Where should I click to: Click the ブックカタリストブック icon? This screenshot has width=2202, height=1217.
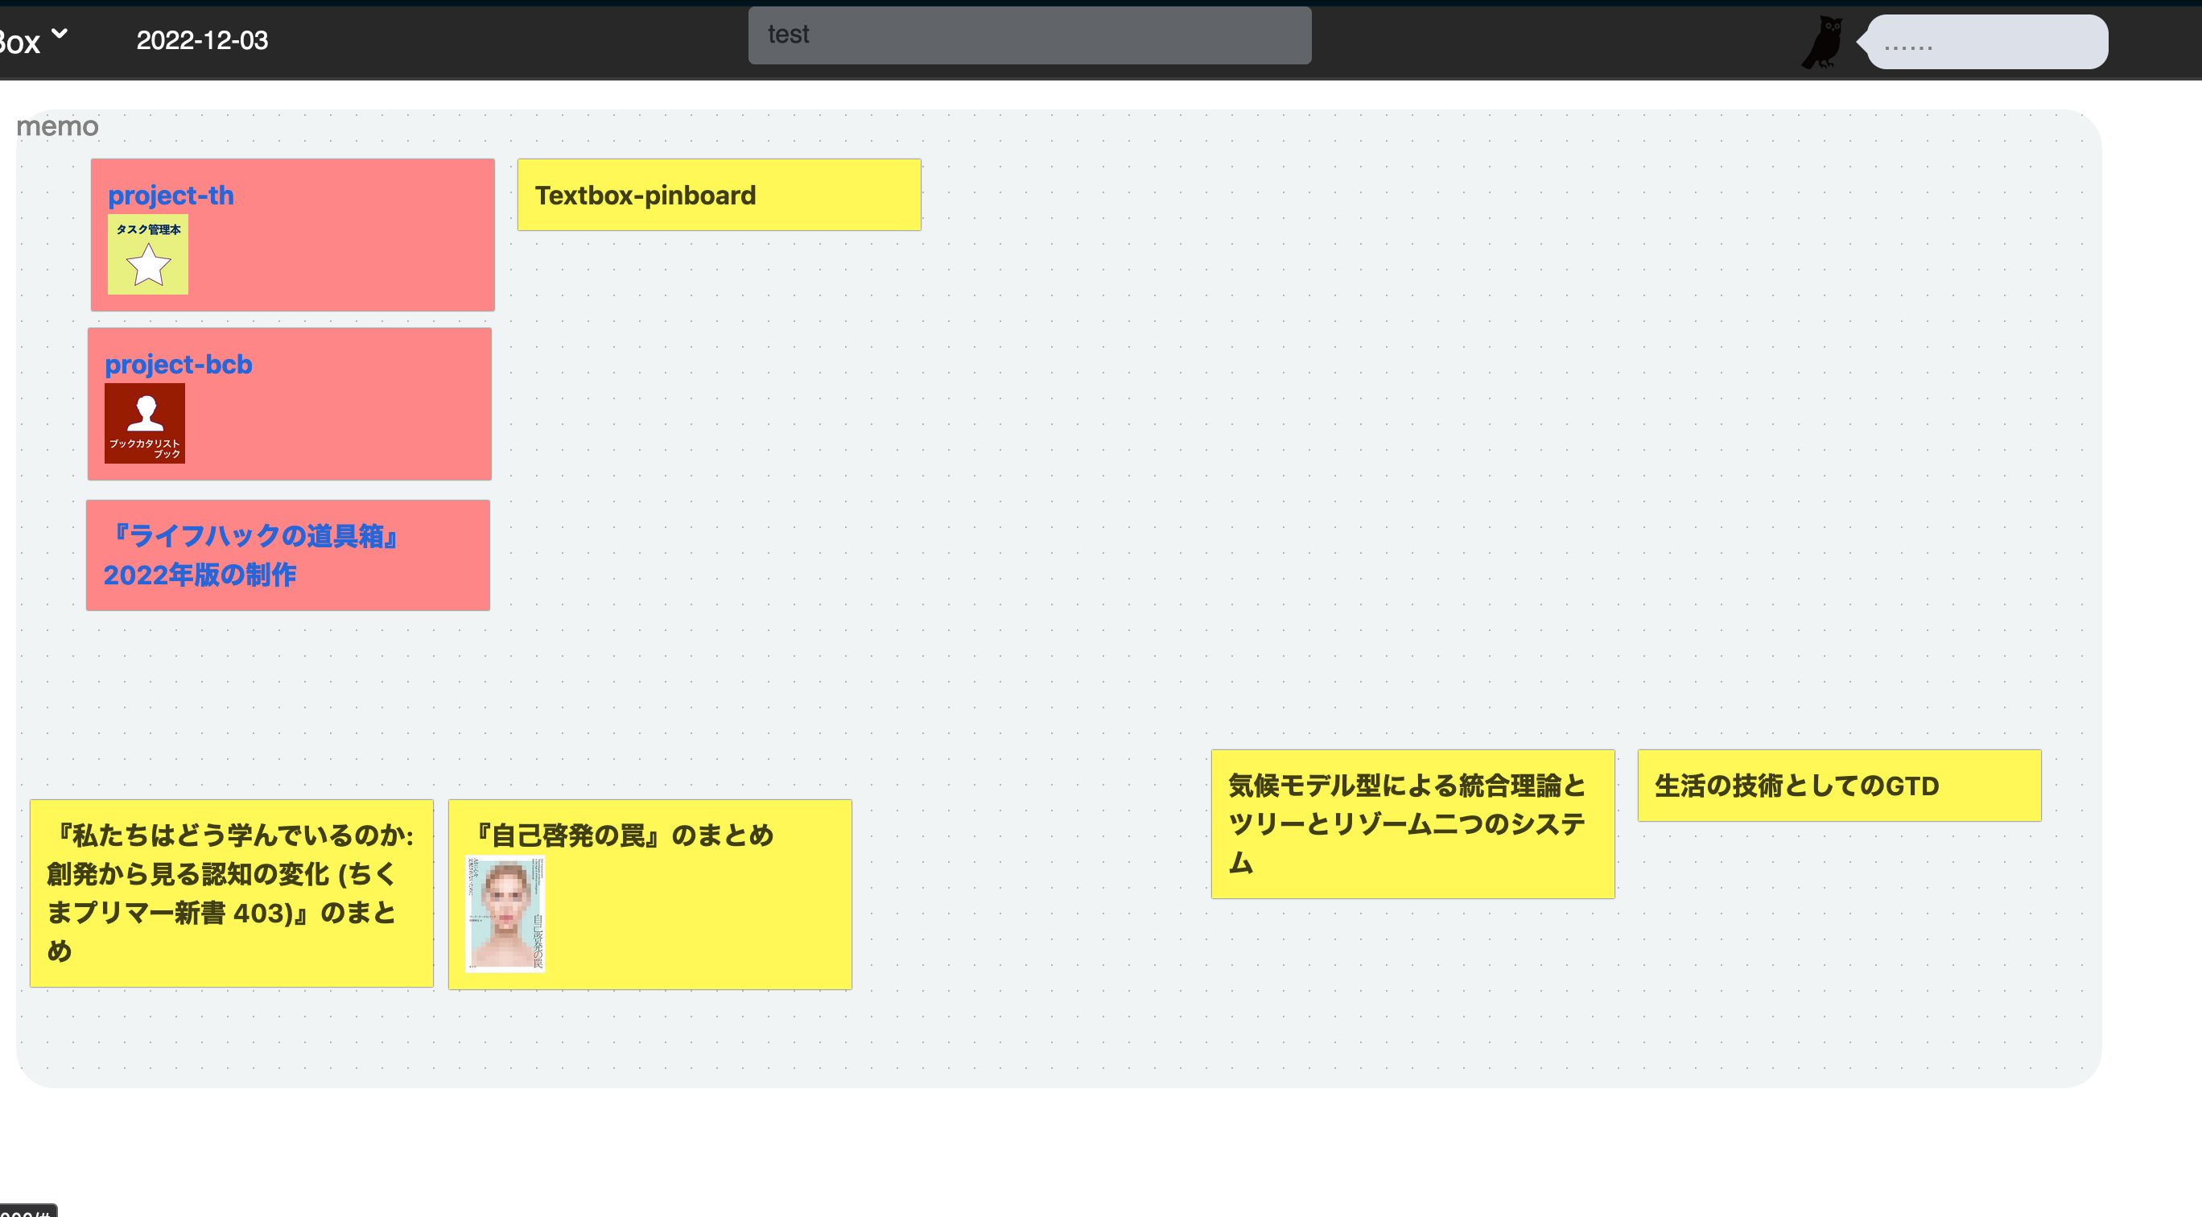[146, 425]
